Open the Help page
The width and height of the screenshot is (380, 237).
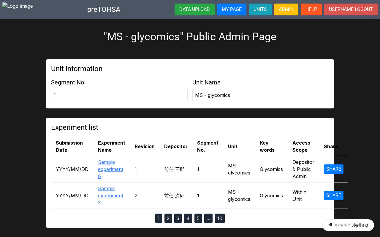click(x=311, y=9)
